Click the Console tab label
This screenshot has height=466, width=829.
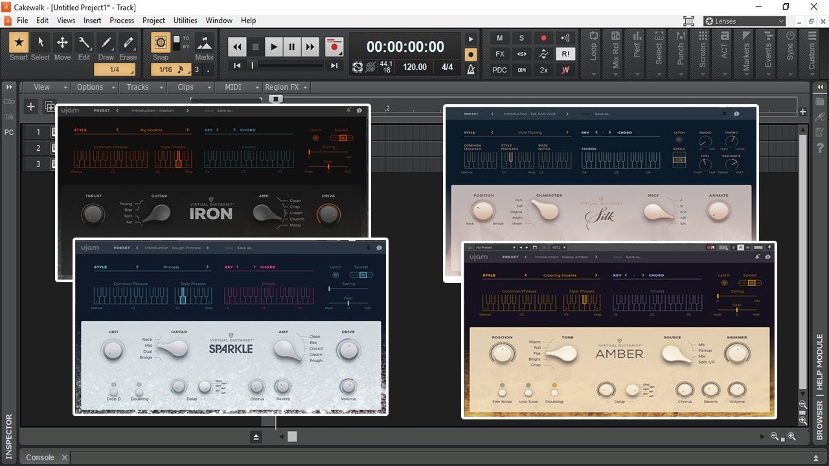[40, 457]
